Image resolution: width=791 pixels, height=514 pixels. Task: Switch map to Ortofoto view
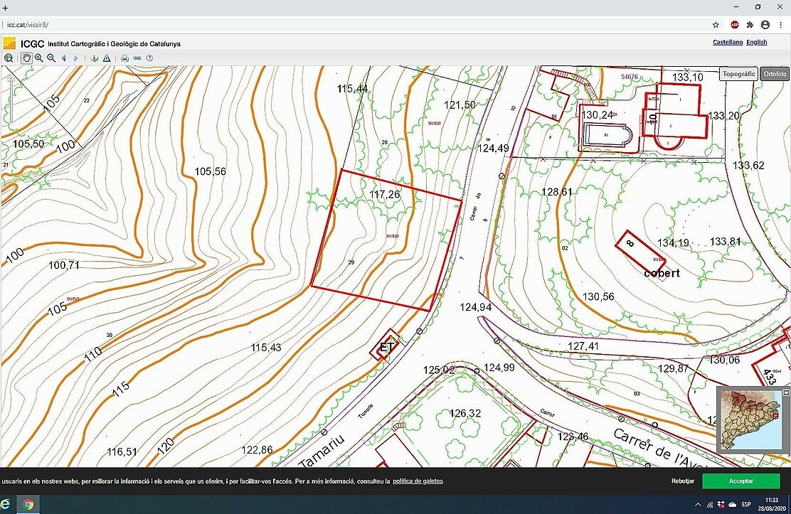[775, 74]
